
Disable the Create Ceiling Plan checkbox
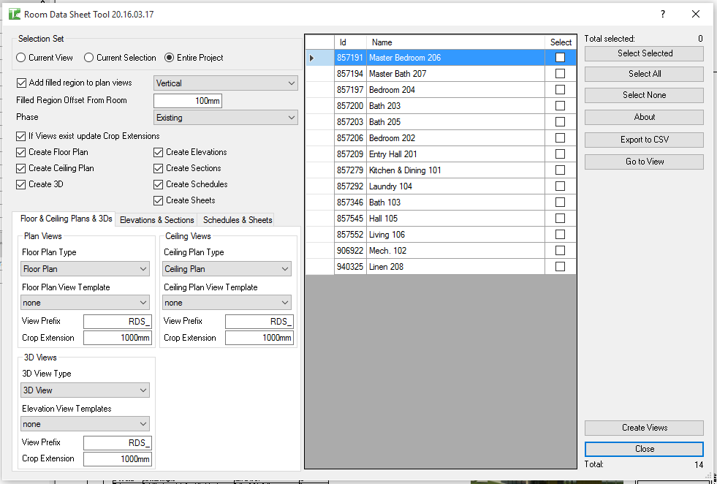tap(21, 168)
